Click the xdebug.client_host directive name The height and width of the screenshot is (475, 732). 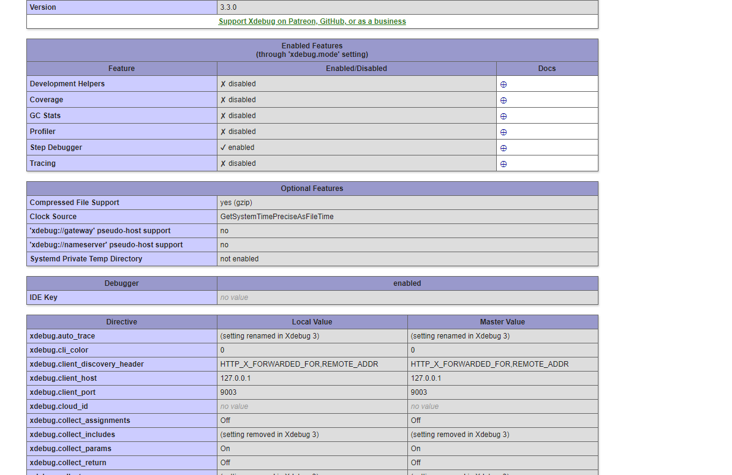coord(63,378)
